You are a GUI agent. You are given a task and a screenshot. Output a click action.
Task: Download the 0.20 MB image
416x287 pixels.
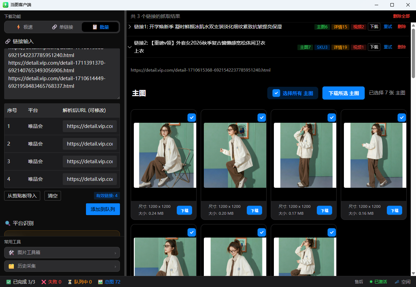click(x=254, y=210)
